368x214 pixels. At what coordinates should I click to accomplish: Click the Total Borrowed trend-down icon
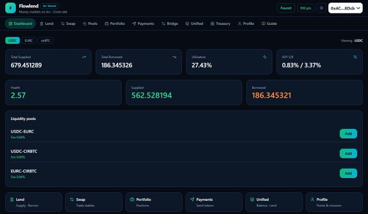(x=174, y=57)
